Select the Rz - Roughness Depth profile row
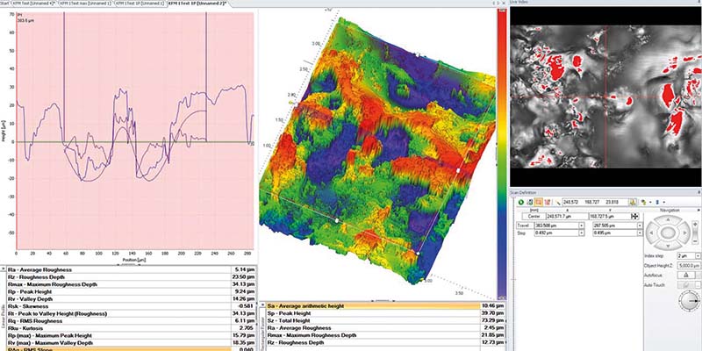The width and height of the screenshot is (702, 351). tap(131, 277)
